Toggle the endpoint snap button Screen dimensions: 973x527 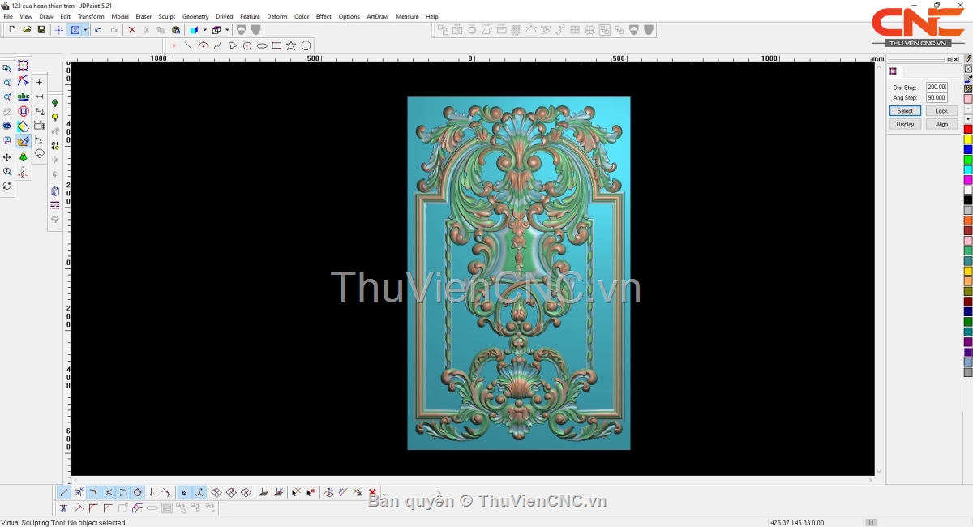64,492
